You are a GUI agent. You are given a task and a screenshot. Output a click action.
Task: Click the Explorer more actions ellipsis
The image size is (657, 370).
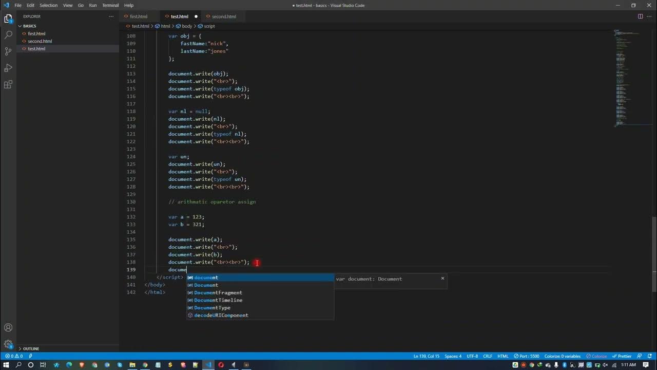(x=111, y=16)
